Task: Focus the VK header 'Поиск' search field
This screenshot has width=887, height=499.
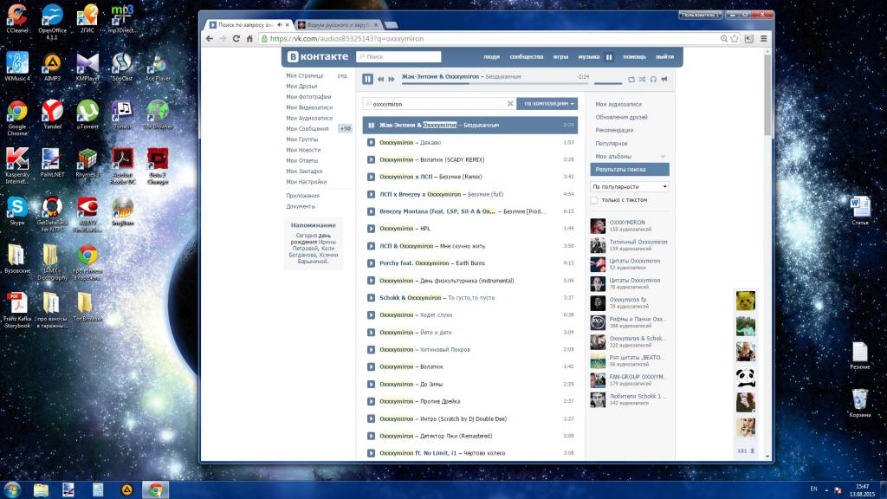Action: coord(398,56)
